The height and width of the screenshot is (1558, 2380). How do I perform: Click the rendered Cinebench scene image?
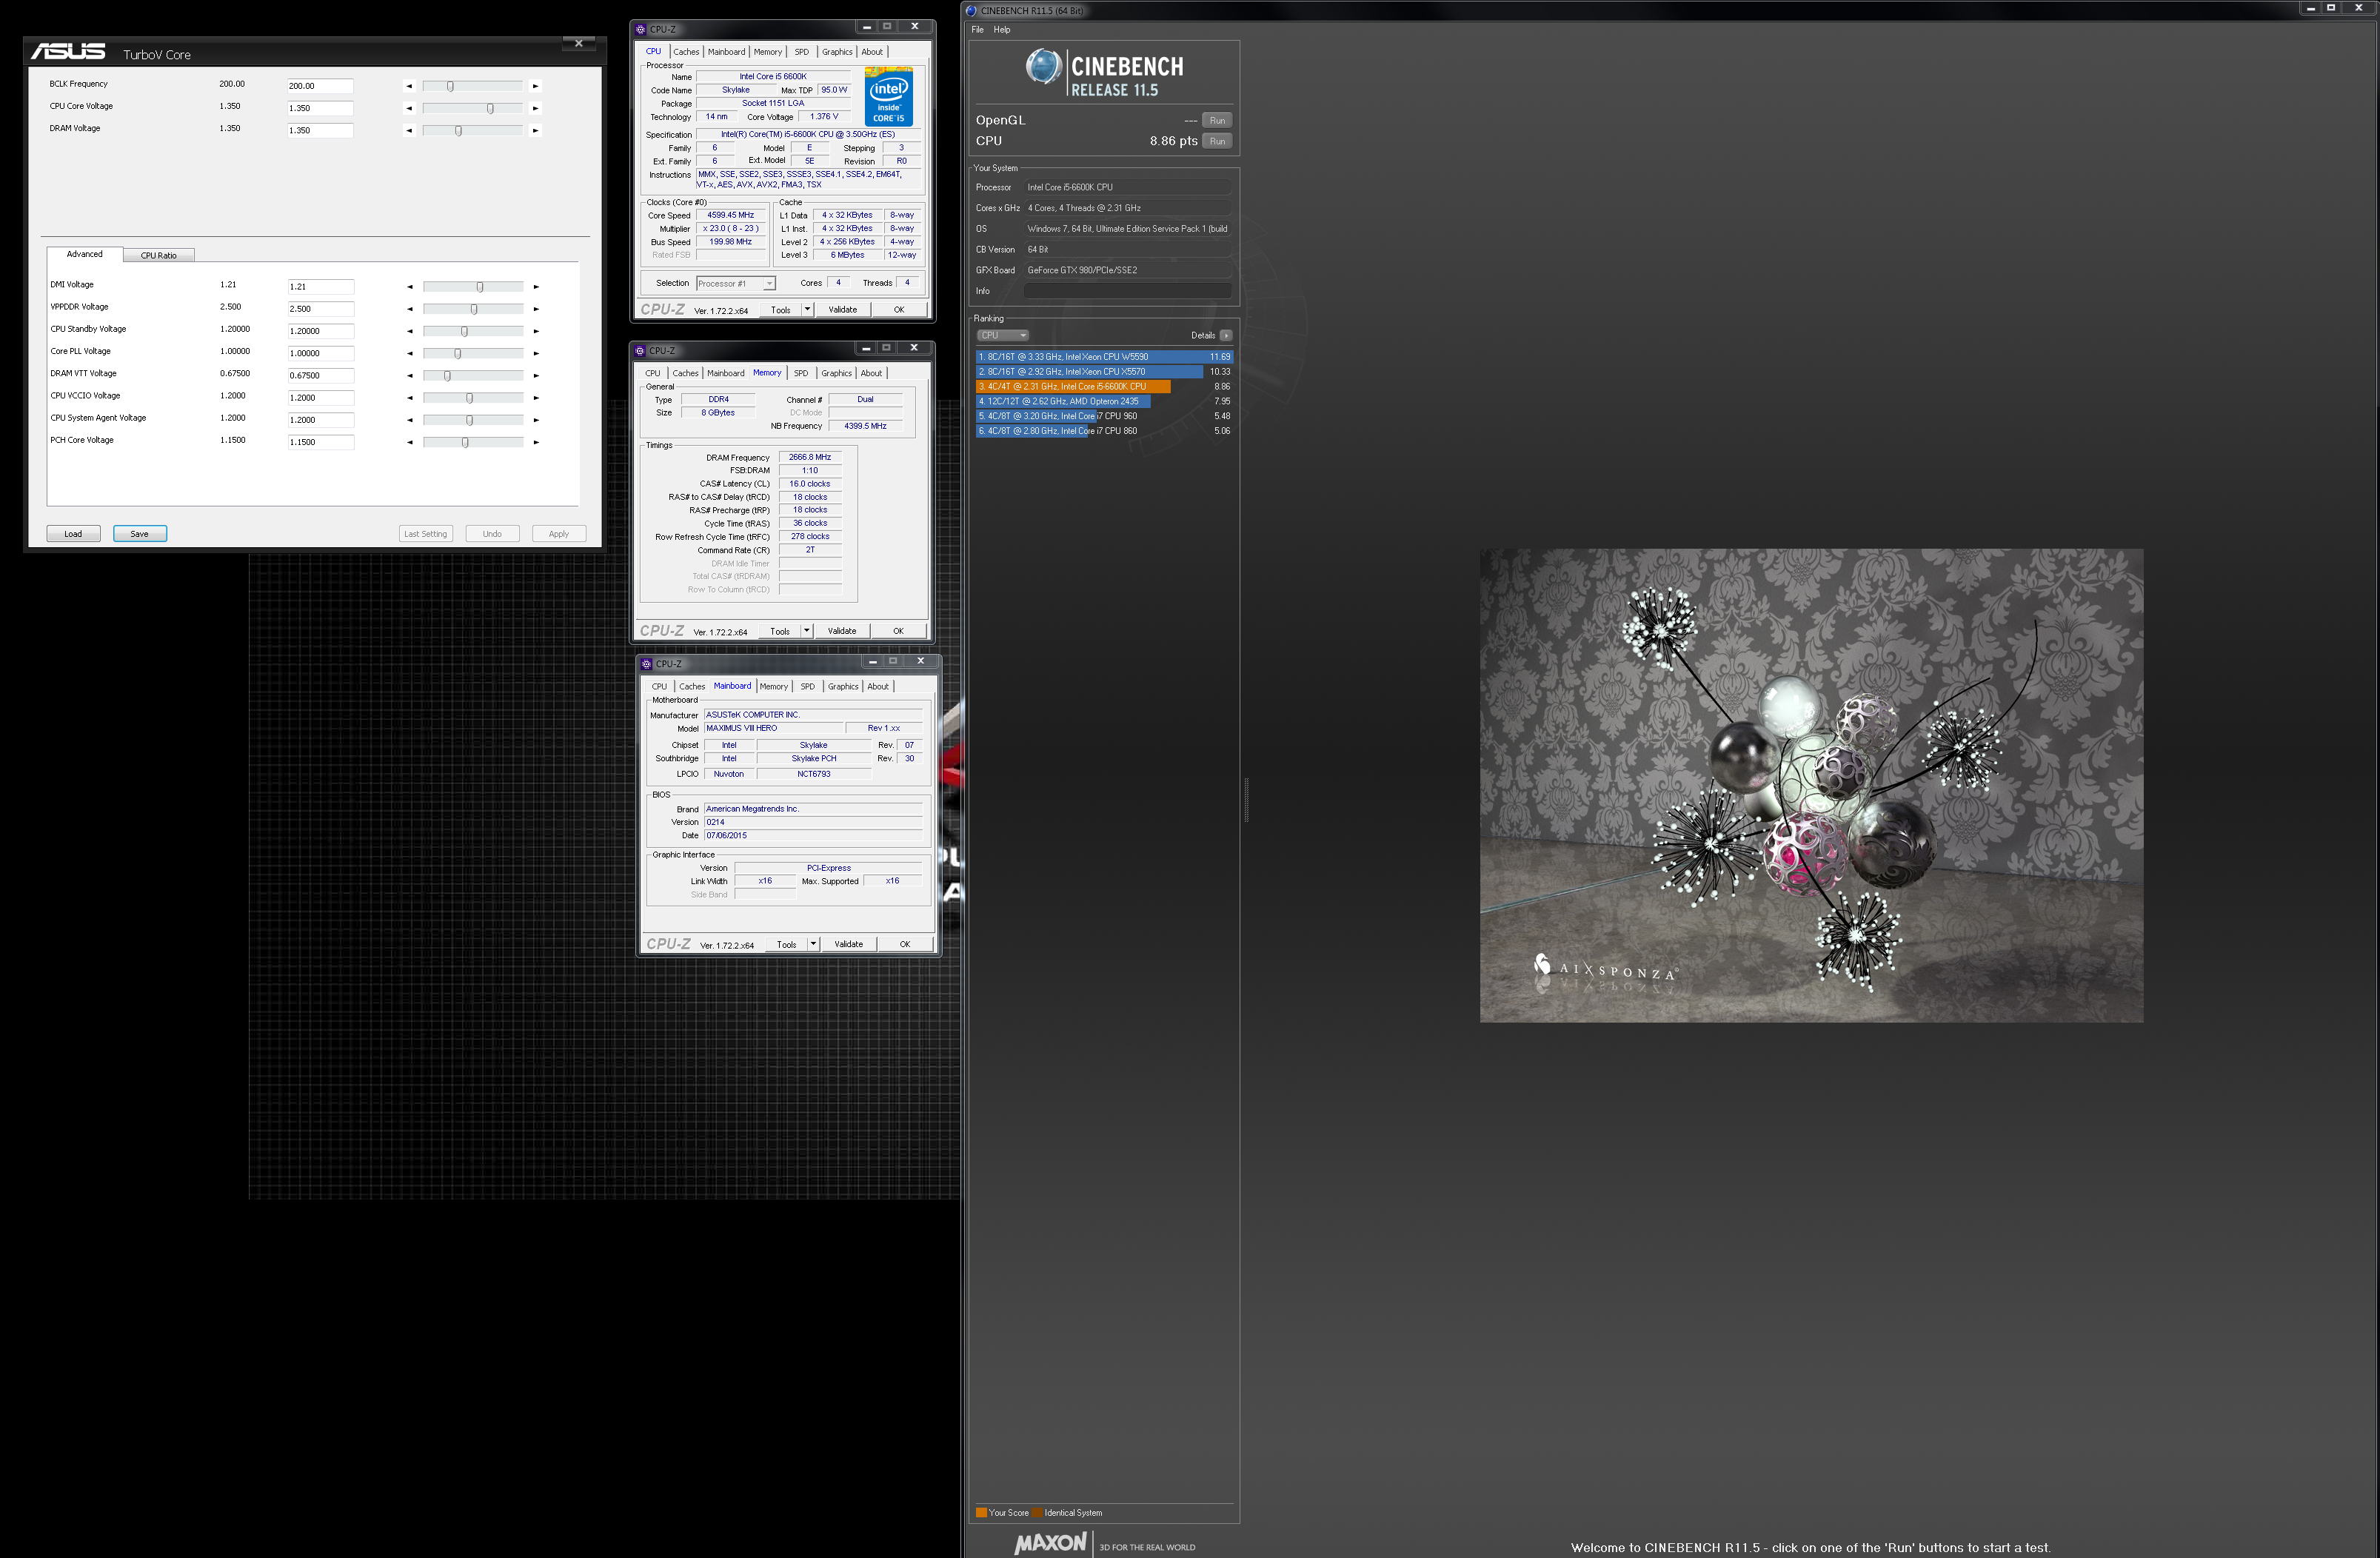tap(1811, 785)
